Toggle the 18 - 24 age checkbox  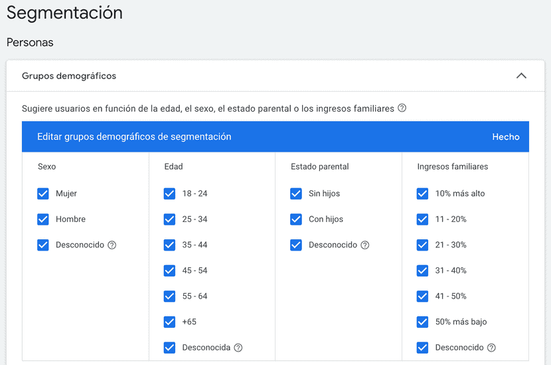click(170, 193)
